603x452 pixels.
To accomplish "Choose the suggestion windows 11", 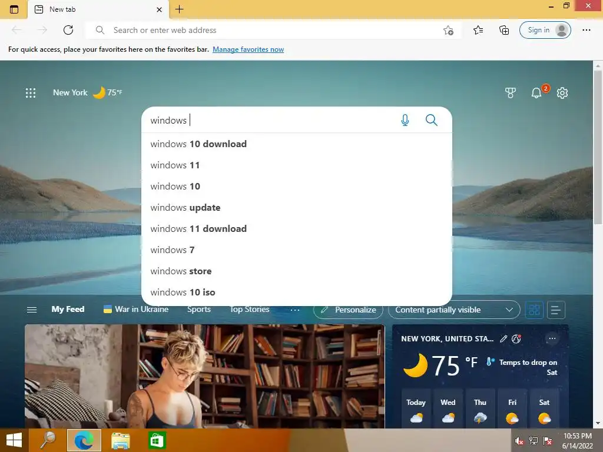I will click(297, 165).
